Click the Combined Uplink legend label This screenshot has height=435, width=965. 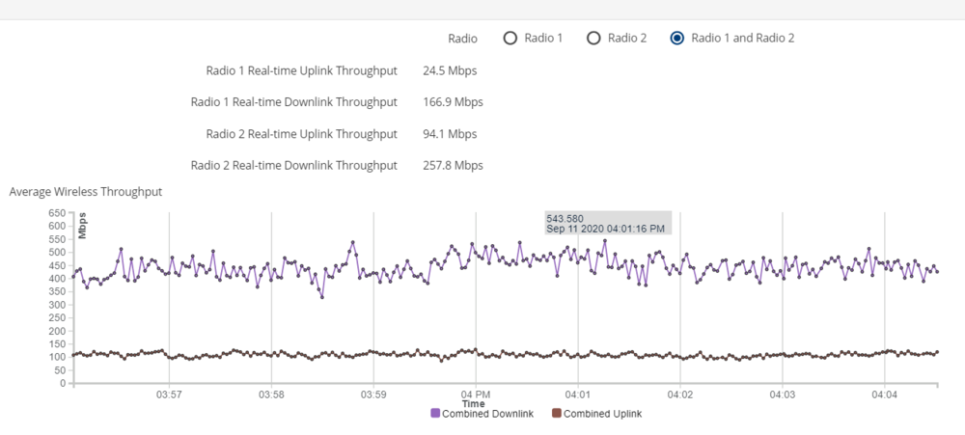(x=602, y=414)
